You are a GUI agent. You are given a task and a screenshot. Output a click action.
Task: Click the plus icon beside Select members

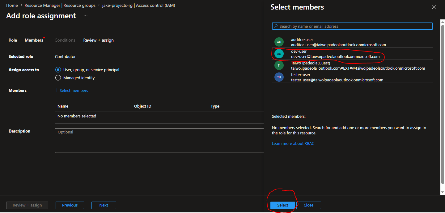pos(57,90)
